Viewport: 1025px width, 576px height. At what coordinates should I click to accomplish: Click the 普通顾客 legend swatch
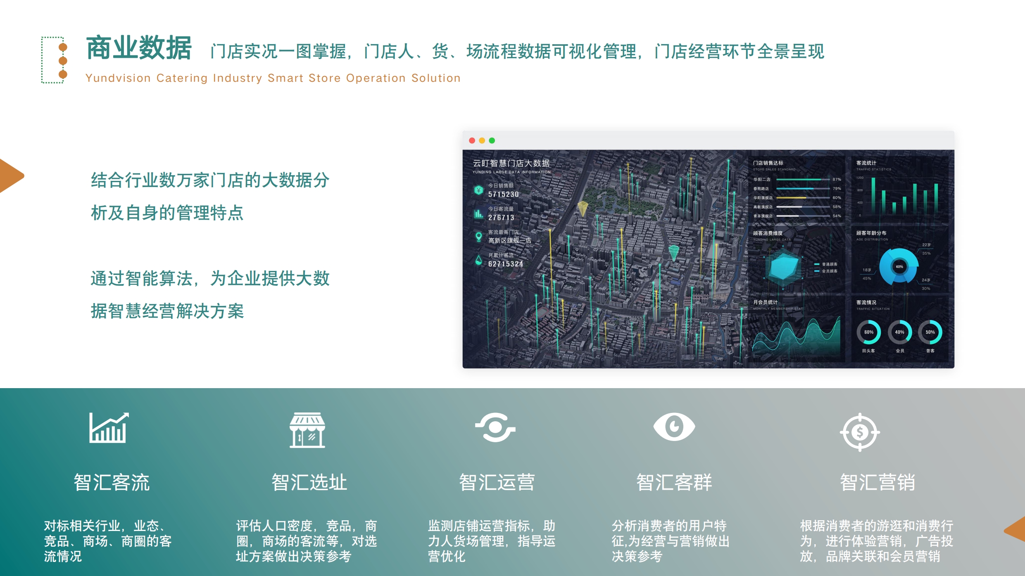click(816, 264)
